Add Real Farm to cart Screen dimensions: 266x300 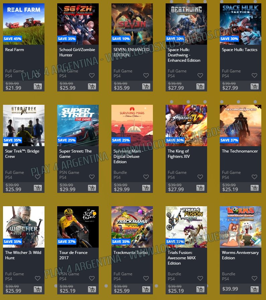pos(38,86)
